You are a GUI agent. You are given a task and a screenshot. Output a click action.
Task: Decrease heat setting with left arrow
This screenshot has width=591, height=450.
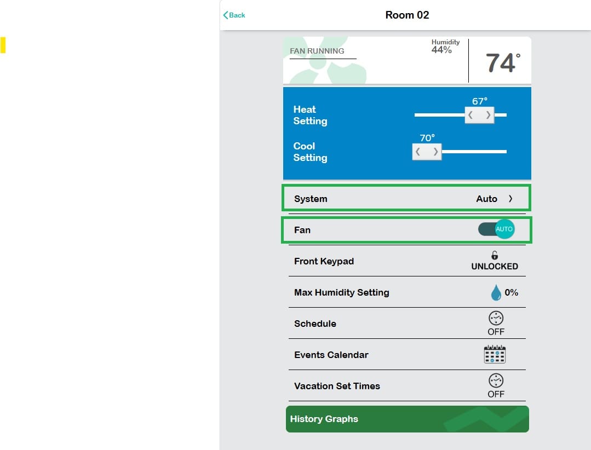pos(470,115)
